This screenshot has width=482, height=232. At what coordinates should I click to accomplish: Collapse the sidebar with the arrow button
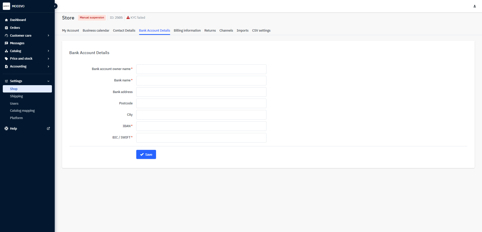click(55, 6)
